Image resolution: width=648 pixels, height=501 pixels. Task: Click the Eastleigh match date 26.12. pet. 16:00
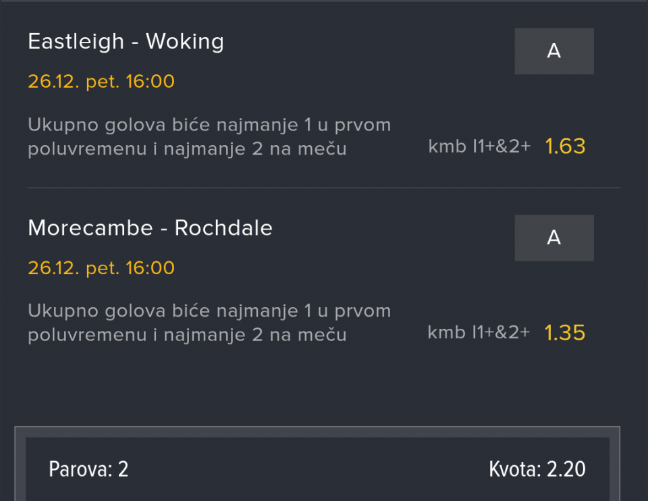coord(101,82)
